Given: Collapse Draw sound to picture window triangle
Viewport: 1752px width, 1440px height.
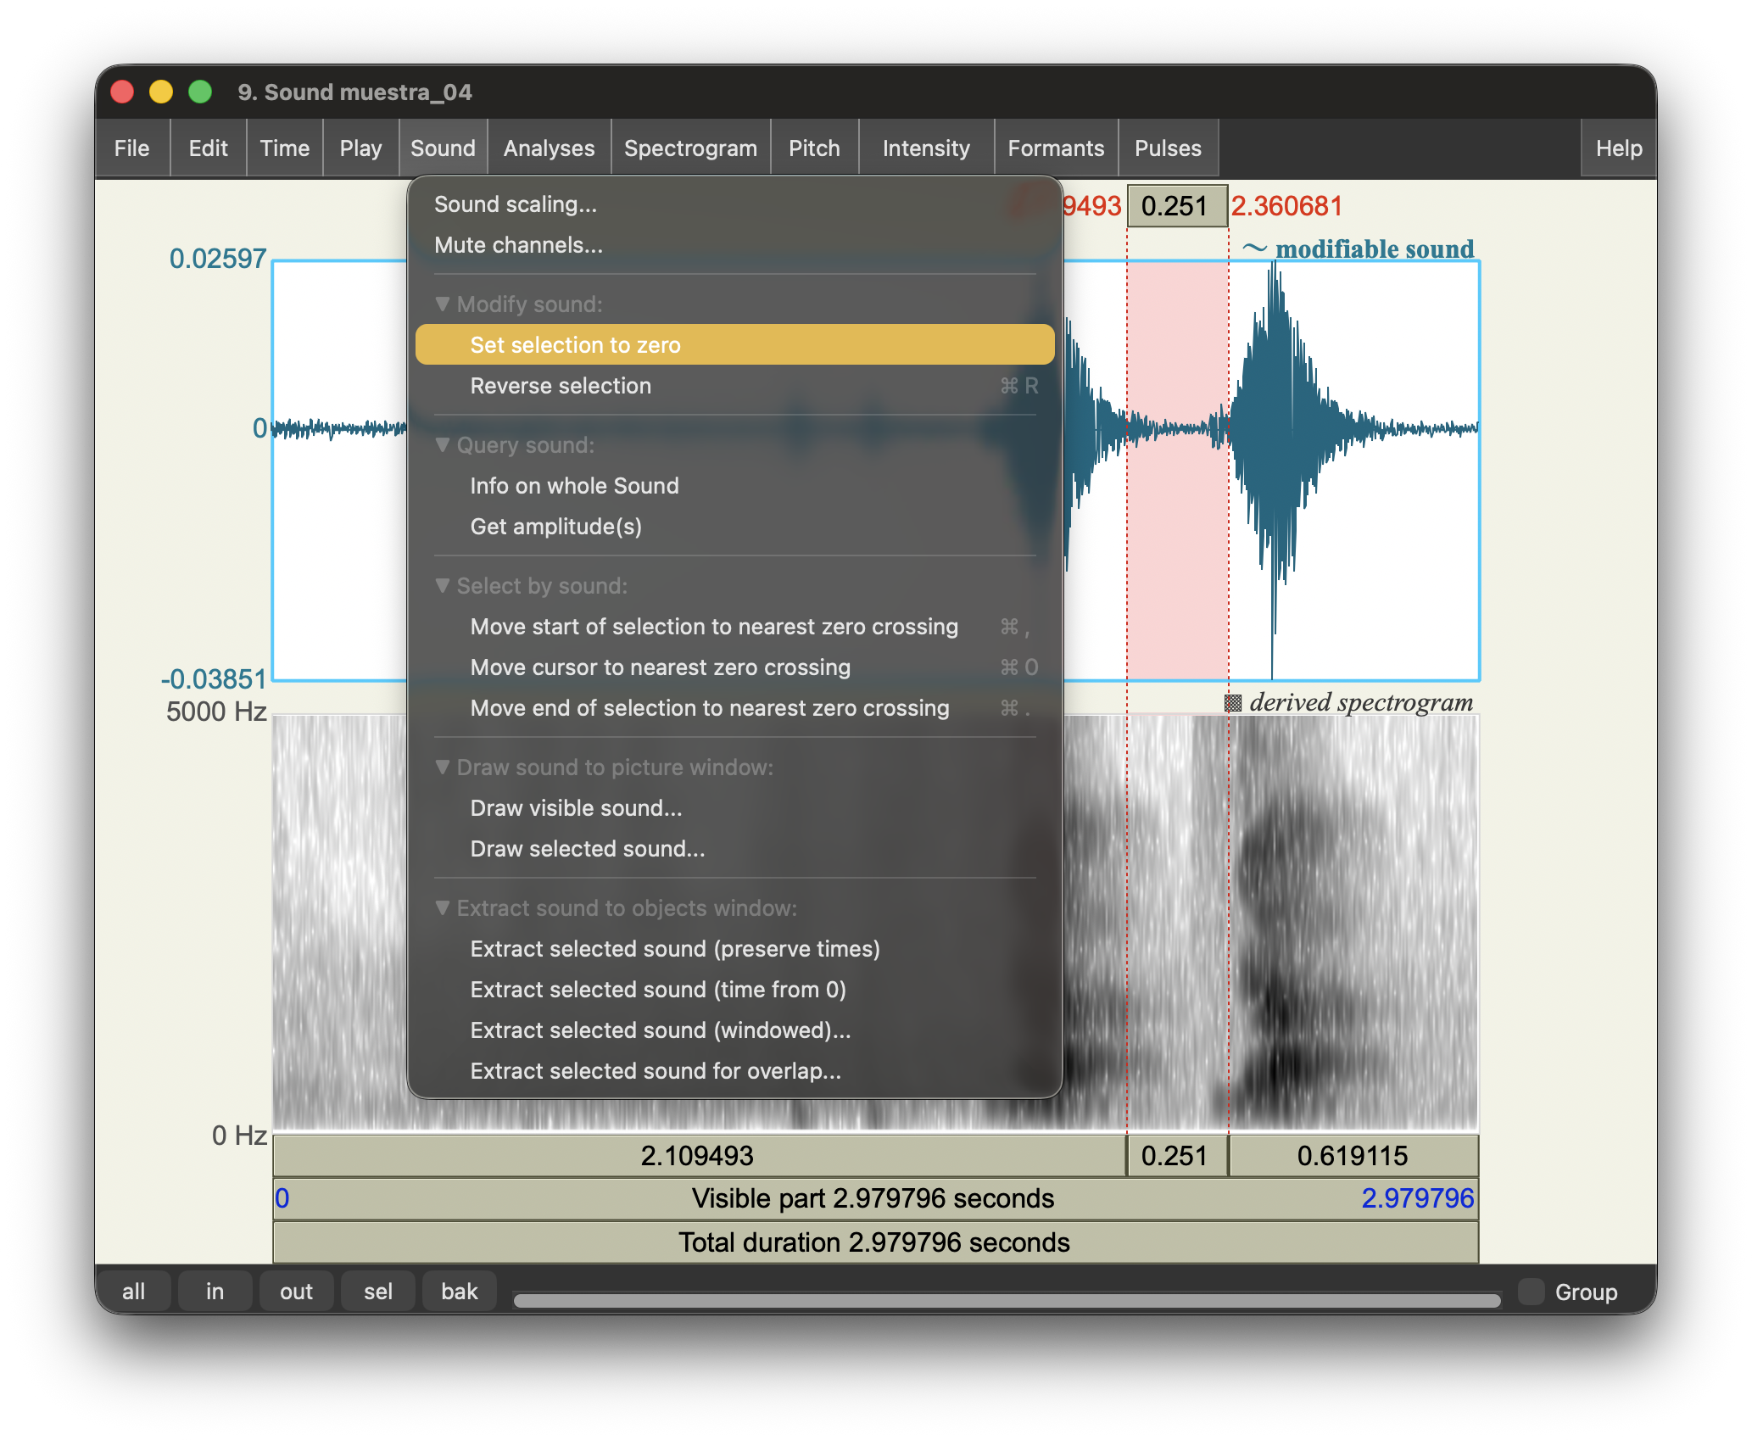Looking at the screenshot, I should 442,767.
